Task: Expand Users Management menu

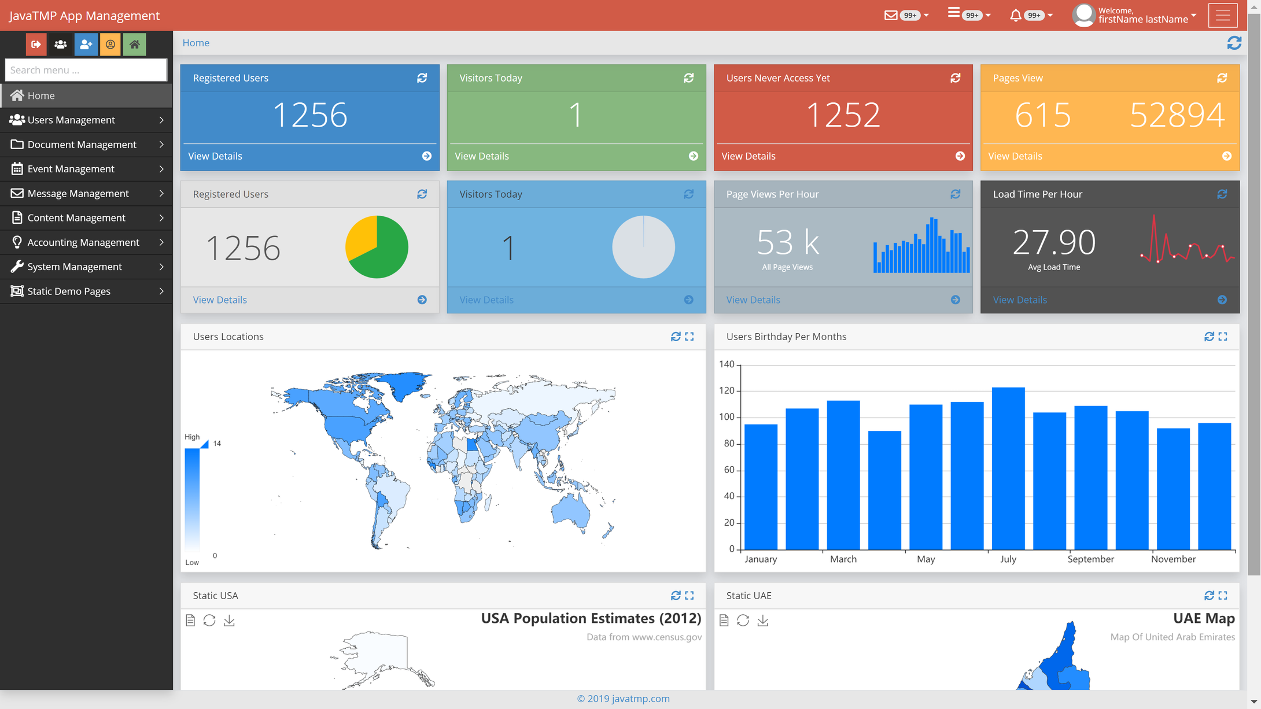Action: pyautogui.click(x=87, y=120)
